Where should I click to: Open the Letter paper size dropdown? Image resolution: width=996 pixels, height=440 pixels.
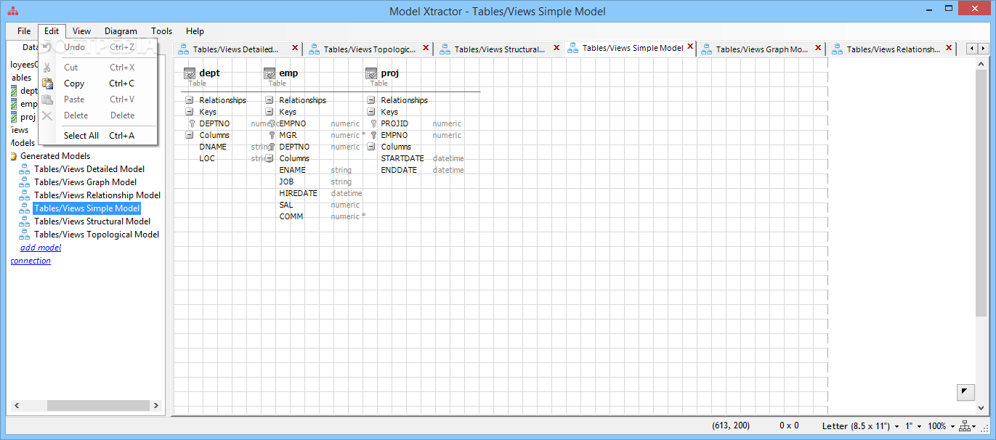tap(861, 426)
